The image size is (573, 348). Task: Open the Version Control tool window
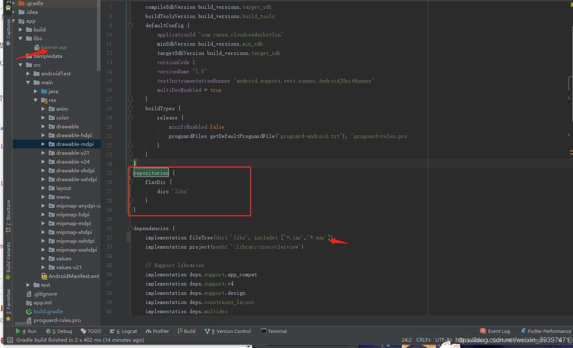tap(227, 331)
